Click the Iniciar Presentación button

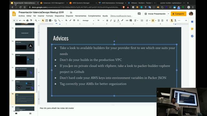click(x=155, y=14)
